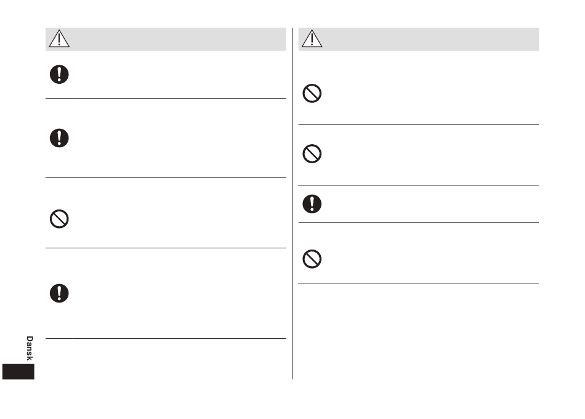Select the topmost exclamation icon in left column
Viewport: 585px width, 419px height.
pos(59,75)
